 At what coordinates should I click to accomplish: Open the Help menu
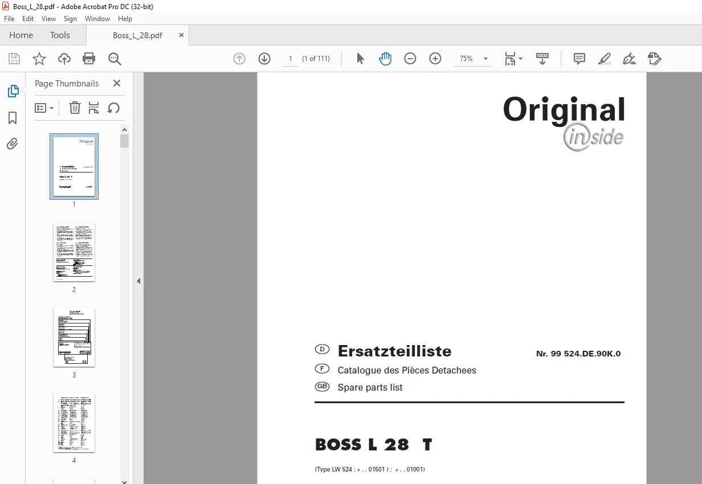coord(125,19)
